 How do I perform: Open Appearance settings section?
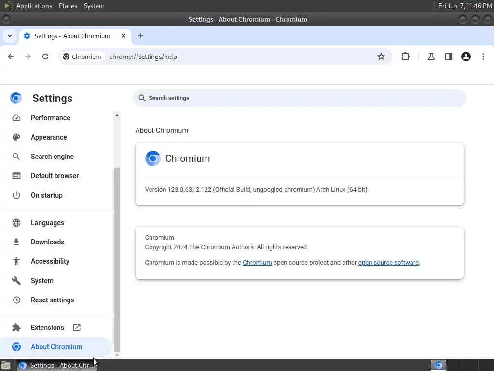tap(49, 137)
